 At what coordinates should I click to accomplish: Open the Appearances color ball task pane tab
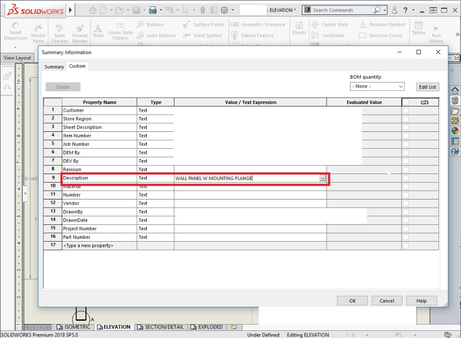(455, 130)
